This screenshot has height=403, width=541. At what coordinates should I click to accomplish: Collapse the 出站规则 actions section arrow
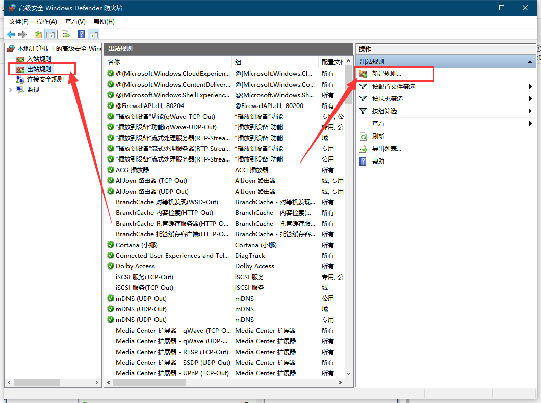(530, 62)
